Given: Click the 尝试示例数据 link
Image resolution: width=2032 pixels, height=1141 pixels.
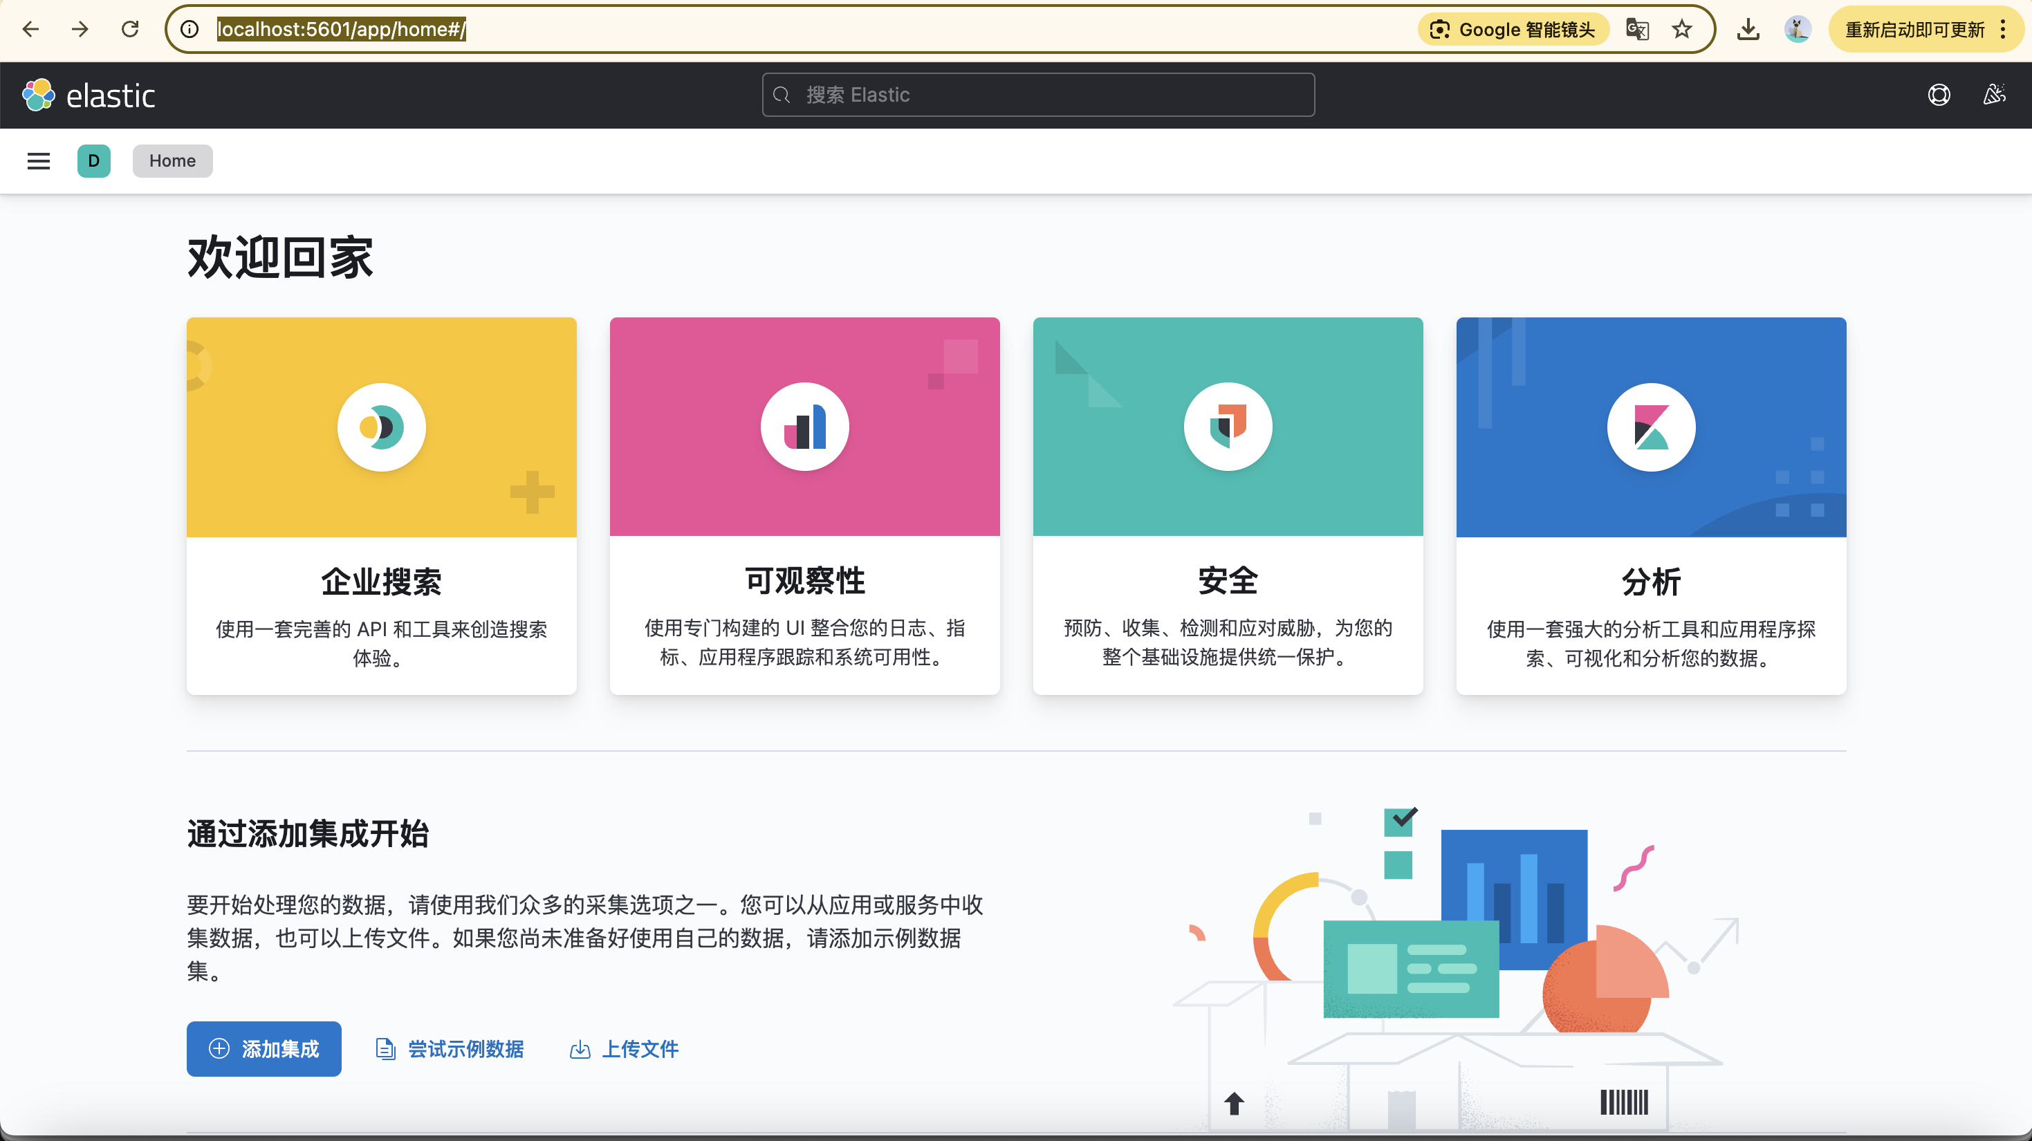Looking at the screenshot, I should (x=450, y=1048).
